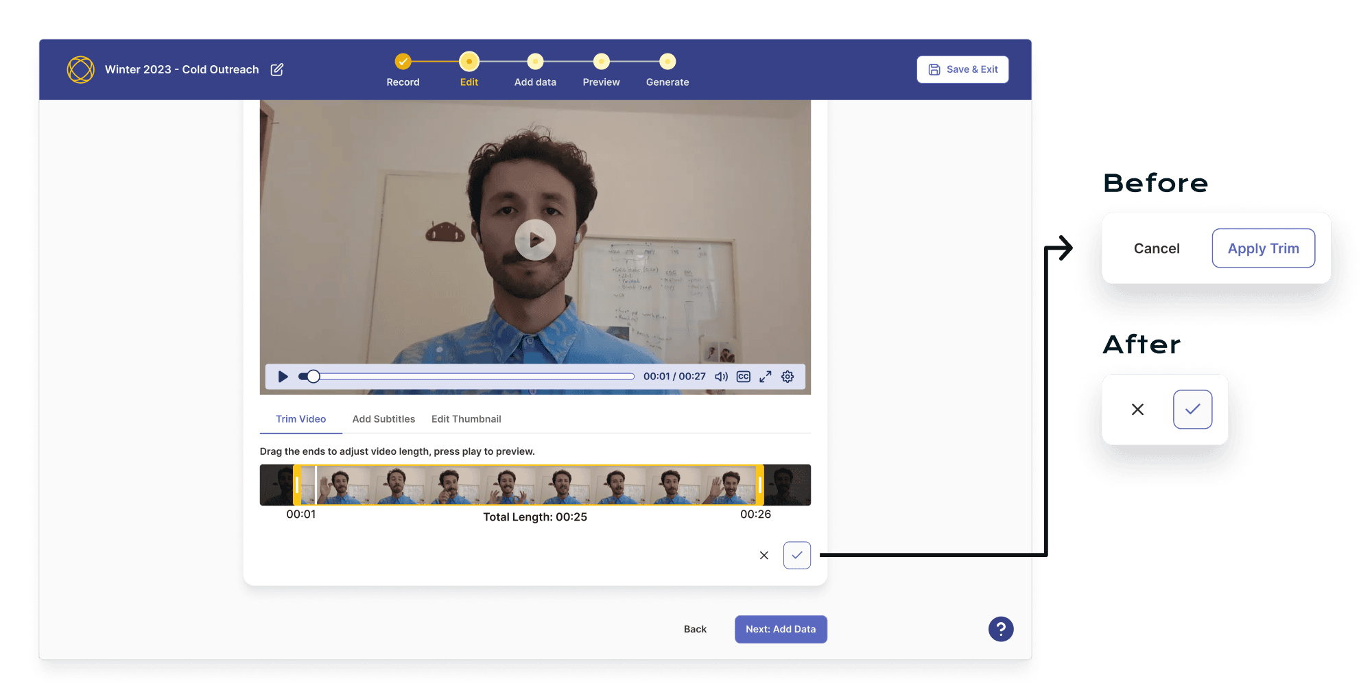Screen dimensions: 1372x699
Task: Go to the Record step
Action: 403,70
